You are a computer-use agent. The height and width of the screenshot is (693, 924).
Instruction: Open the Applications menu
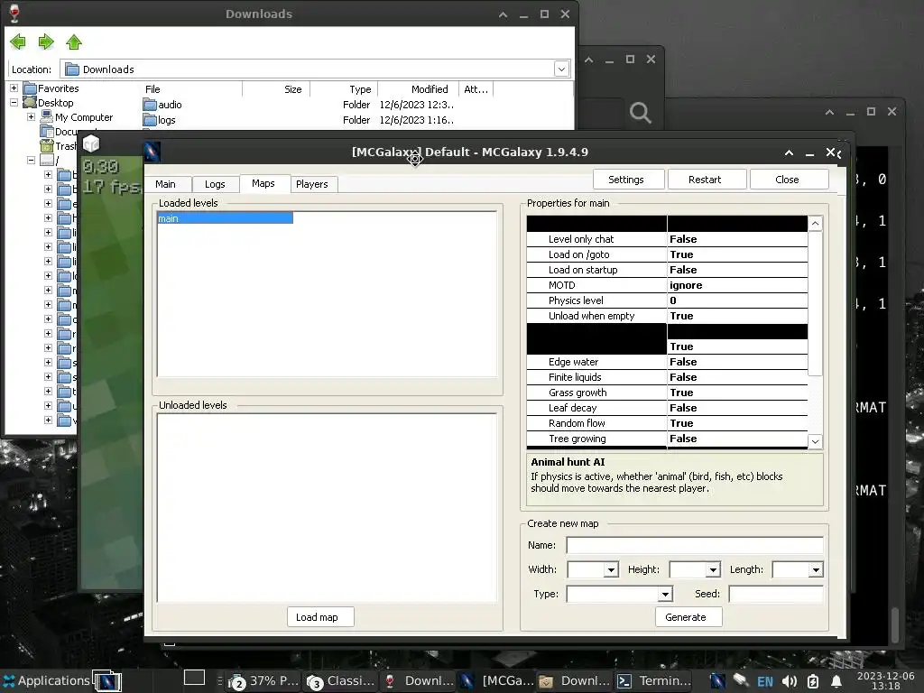click(46, 680)
